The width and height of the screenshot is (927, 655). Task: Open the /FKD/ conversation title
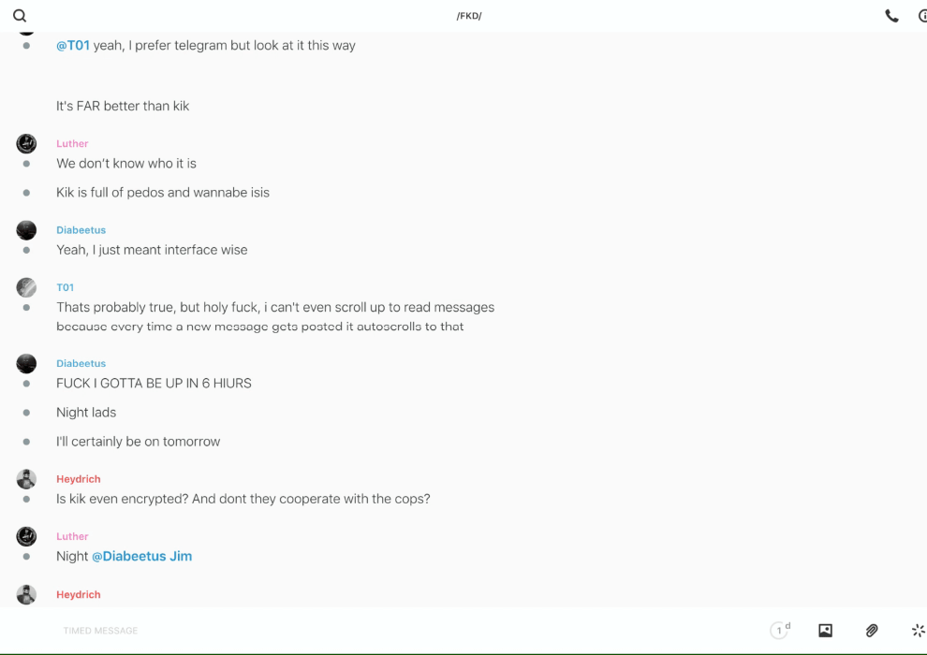pyautogui.click(x=469, y=16)
